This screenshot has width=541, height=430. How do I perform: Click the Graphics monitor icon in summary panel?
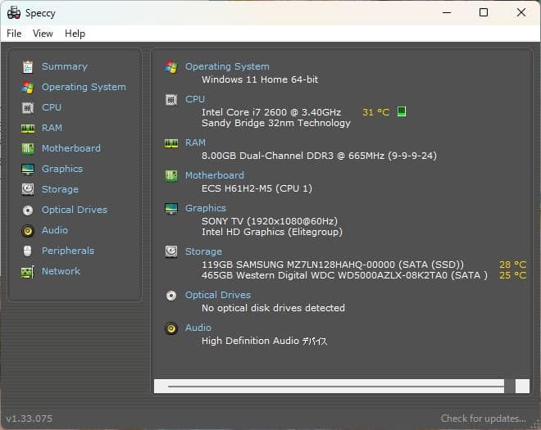point(171,209)
